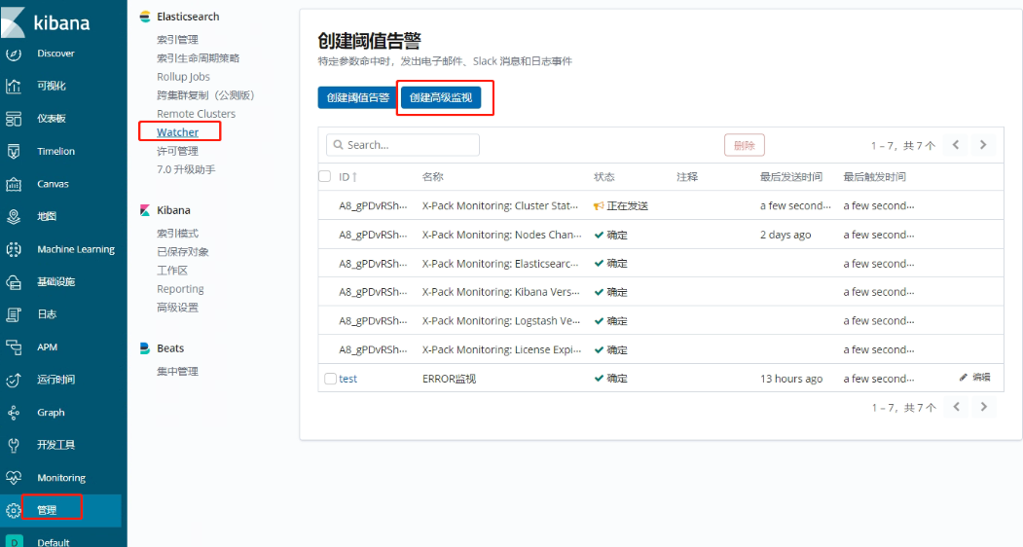Sort by 最后触发时间 column header
This screenshot has height=547, width=1023.
pos(874,177)
